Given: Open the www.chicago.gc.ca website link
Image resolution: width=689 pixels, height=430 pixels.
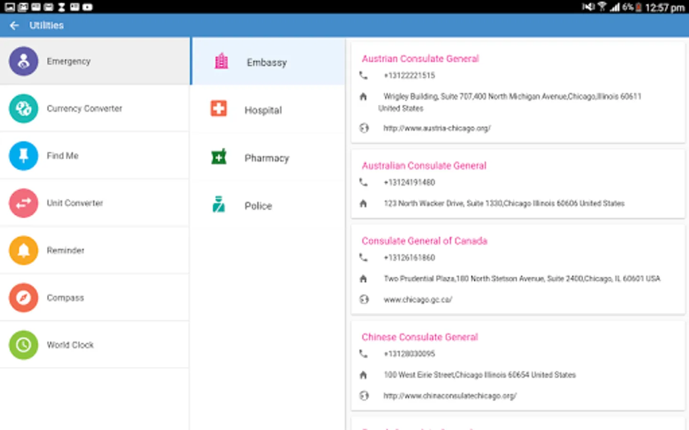Looking at the screenshot, I should [x=417, y=300].
